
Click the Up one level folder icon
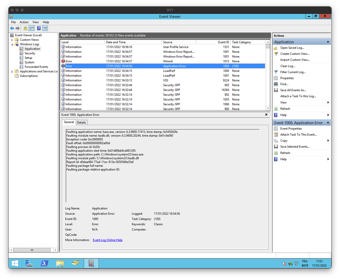point(25,28)
